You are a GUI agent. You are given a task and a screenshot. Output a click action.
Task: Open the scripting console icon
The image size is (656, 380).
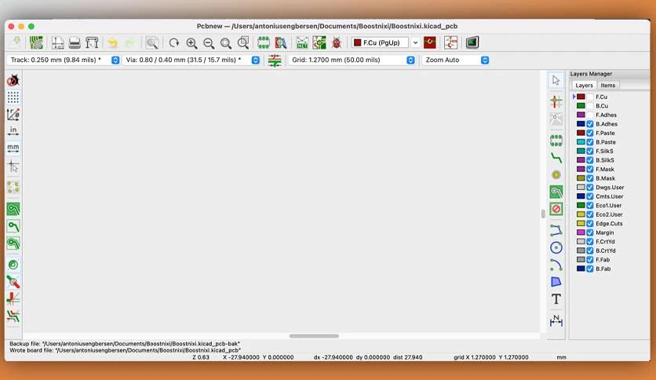[x=472, y=42]
